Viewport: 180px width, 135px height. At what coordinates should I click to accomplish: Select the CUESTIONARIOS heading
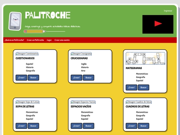tap(25, 58)
